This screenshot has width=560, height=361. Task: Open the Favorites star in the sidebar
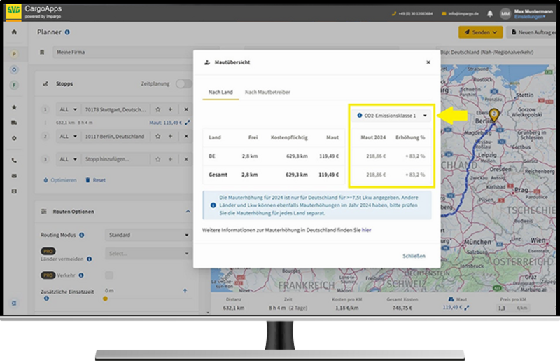(14, 107)
